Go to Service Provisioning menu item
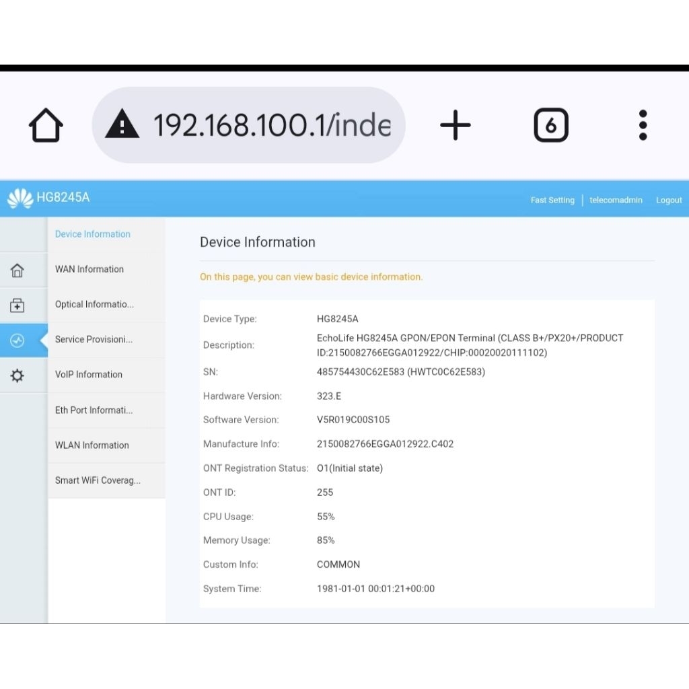This screenshot has width=689, height=689. [94, 339]
